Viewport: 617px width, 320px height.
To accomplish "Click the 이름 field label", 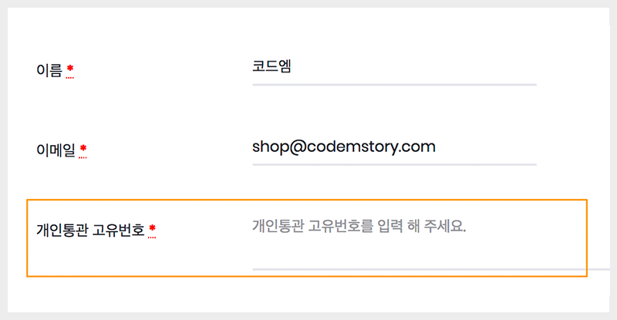I will pos(49,72).
